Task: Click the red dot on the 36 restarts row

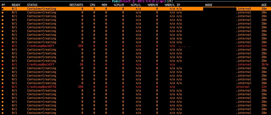Action: click(x=2, y=65)
